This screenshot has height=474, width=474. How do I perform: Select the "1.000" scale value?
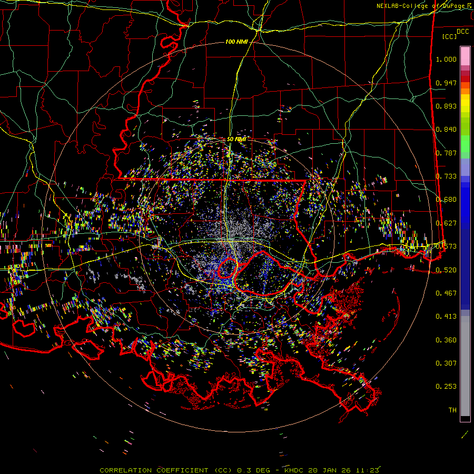click(446, 59)
